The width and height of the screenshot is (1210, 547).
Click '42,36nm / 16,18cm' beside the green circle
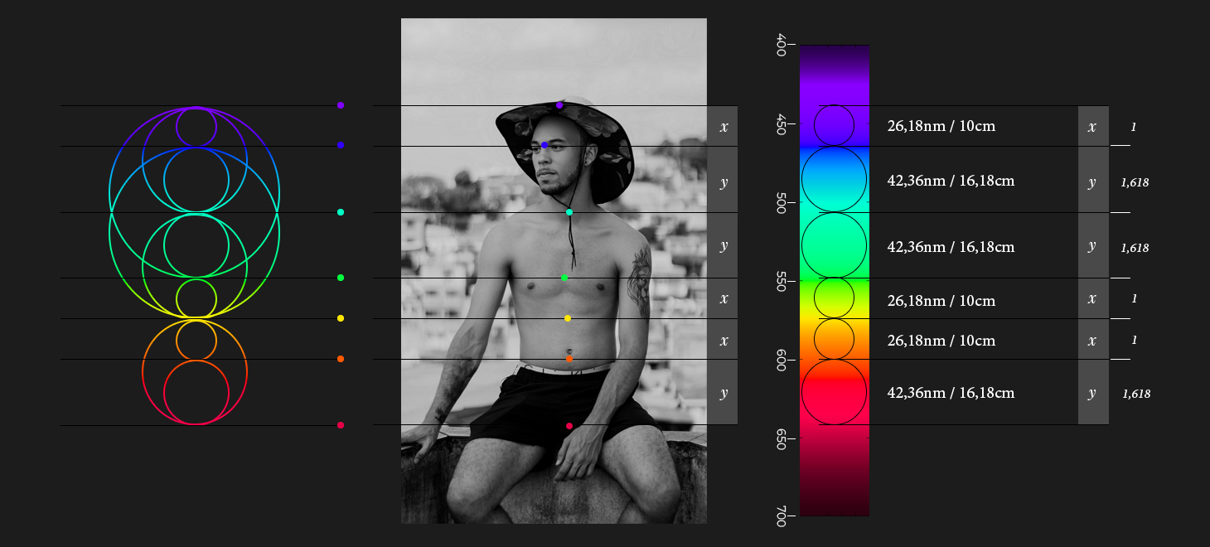point(951,247)
